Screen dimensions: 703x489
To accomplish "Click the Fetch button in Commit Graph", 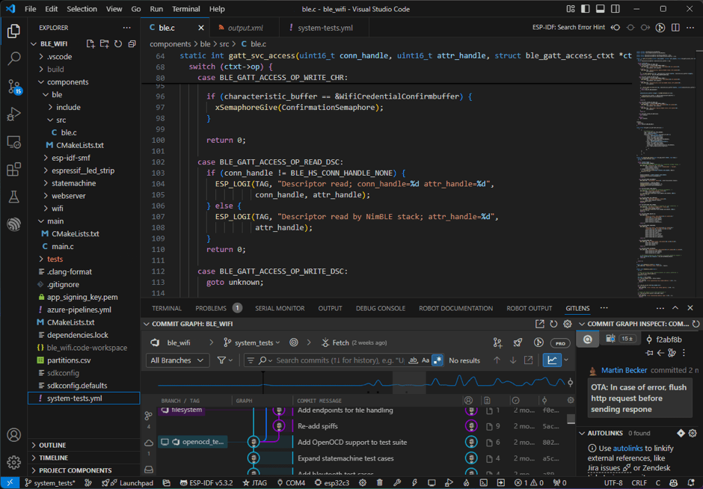I will pyautogui.click(x=354, y=342).
